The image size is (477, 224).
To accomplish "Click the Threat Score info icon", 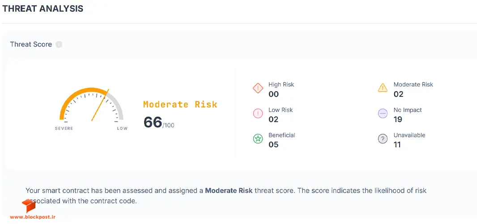I will click(59, 44).
